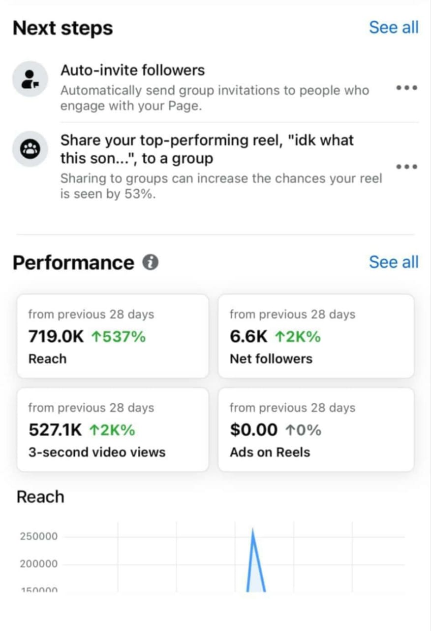Select the Auto-invite followers suggestion title
Image resolution: width=431 pixels, height=631 pixels.
click(132, 70)
